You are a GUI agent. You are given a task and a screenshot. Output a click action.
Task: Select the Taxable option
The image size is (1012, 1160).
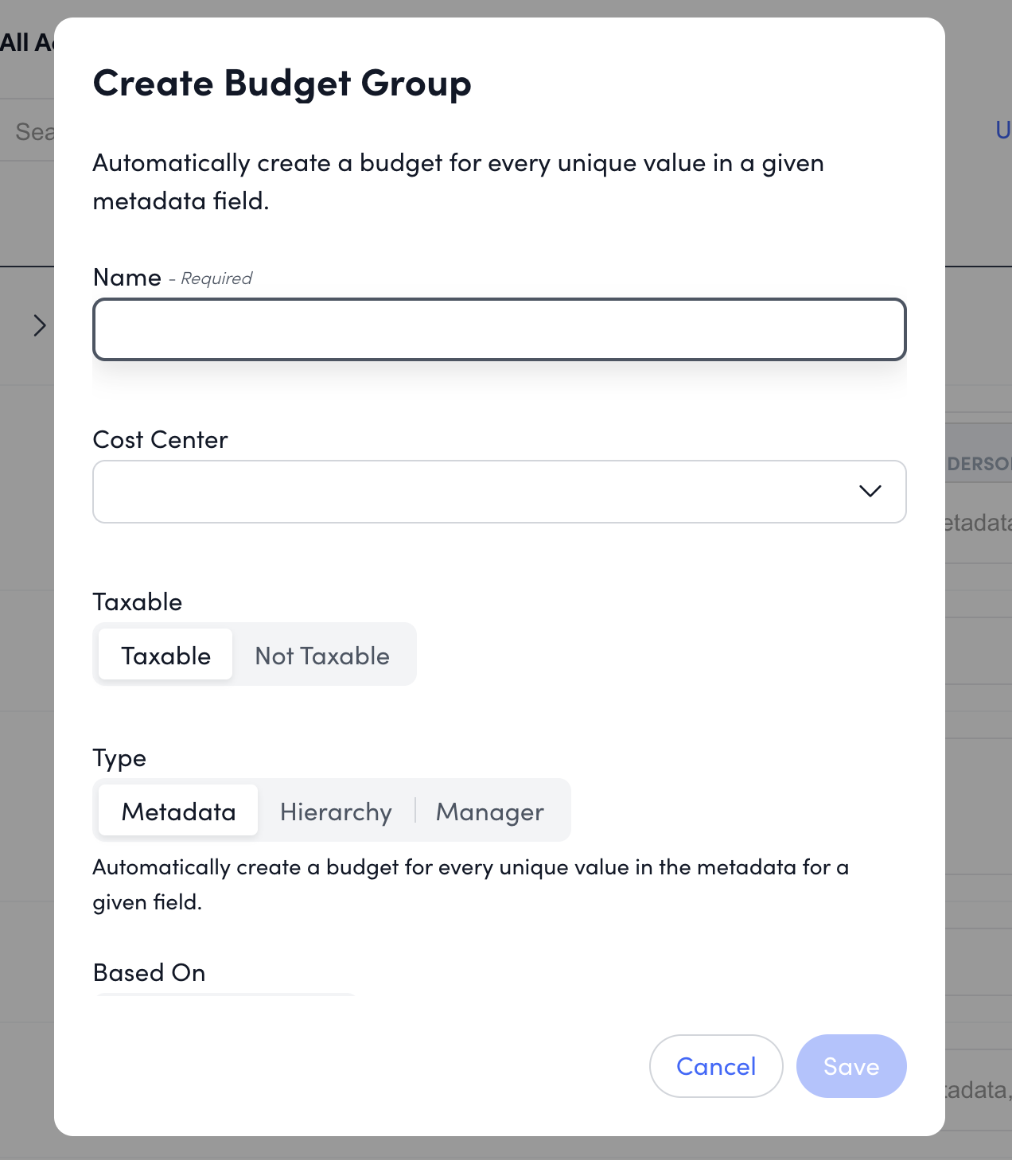165,655
